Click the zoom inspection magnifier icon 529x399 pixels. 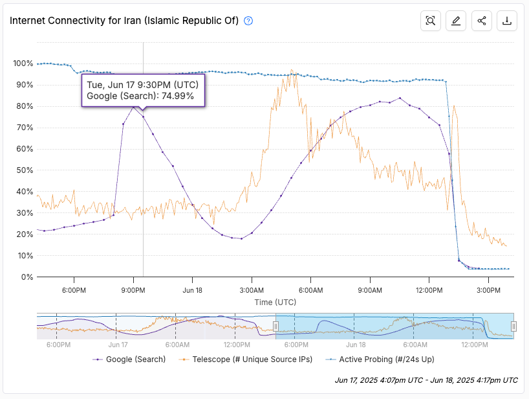(x=430, y=20)
